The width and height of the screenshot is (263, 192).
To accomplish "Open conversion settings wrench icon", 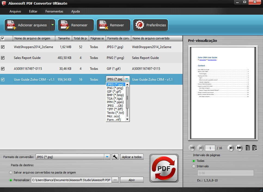I will click(x=115, y=157).
